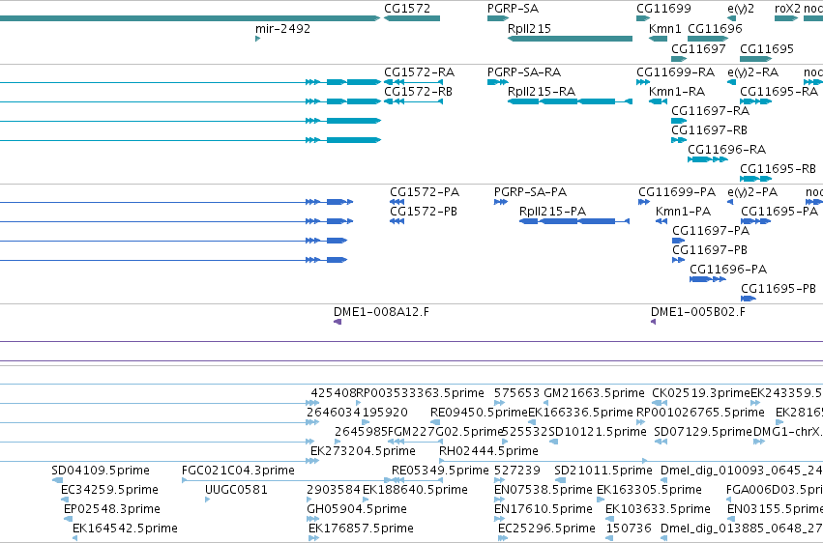Open EST label EN07538.5prime

click(x=543, y=490)
